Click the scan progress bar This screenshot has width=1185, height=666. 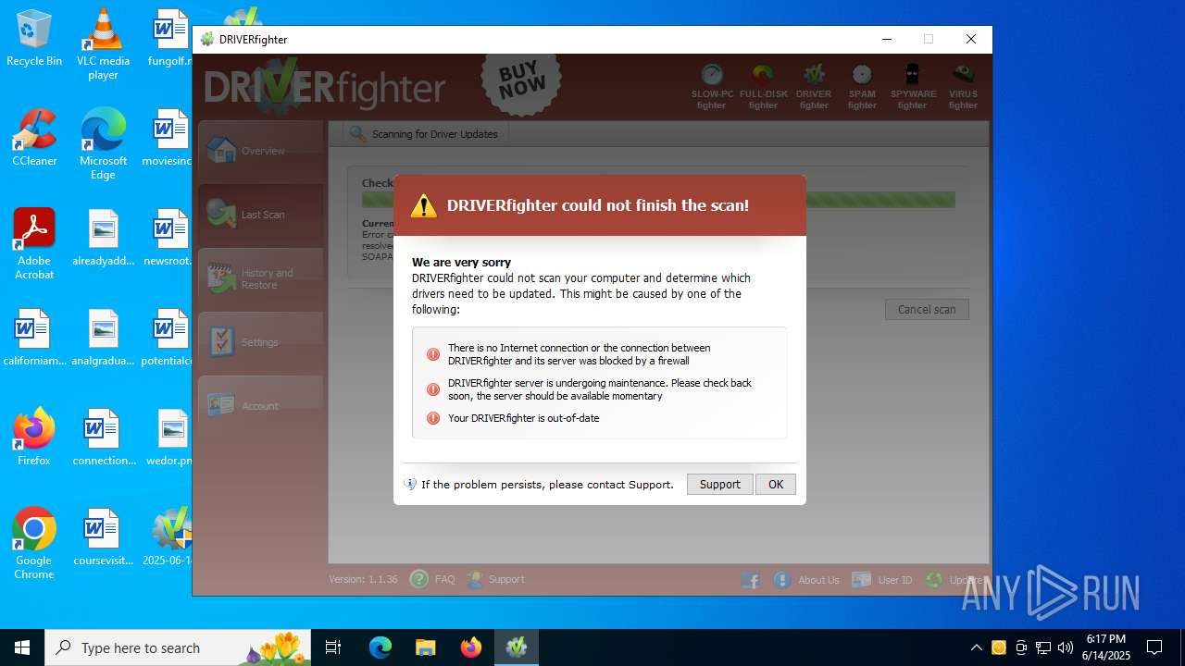(657, 200)
